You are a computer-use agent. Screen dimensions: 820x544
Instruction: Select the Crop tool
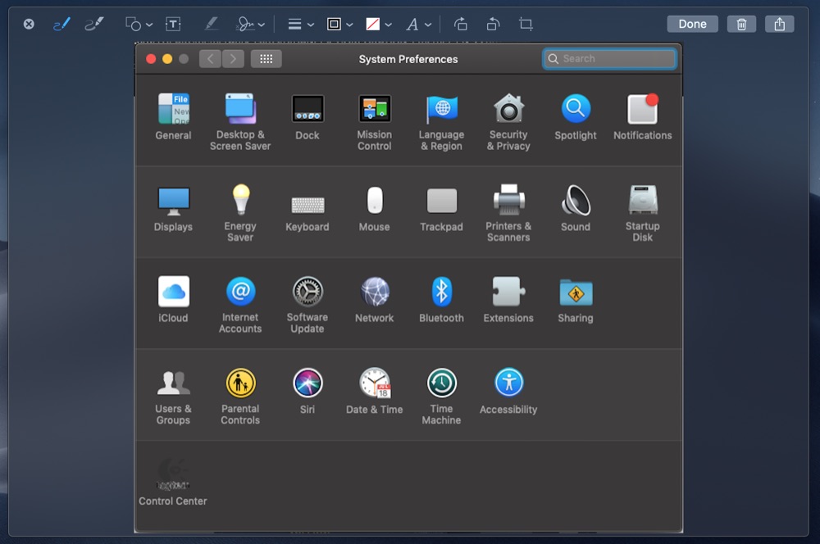pos(526,24)
